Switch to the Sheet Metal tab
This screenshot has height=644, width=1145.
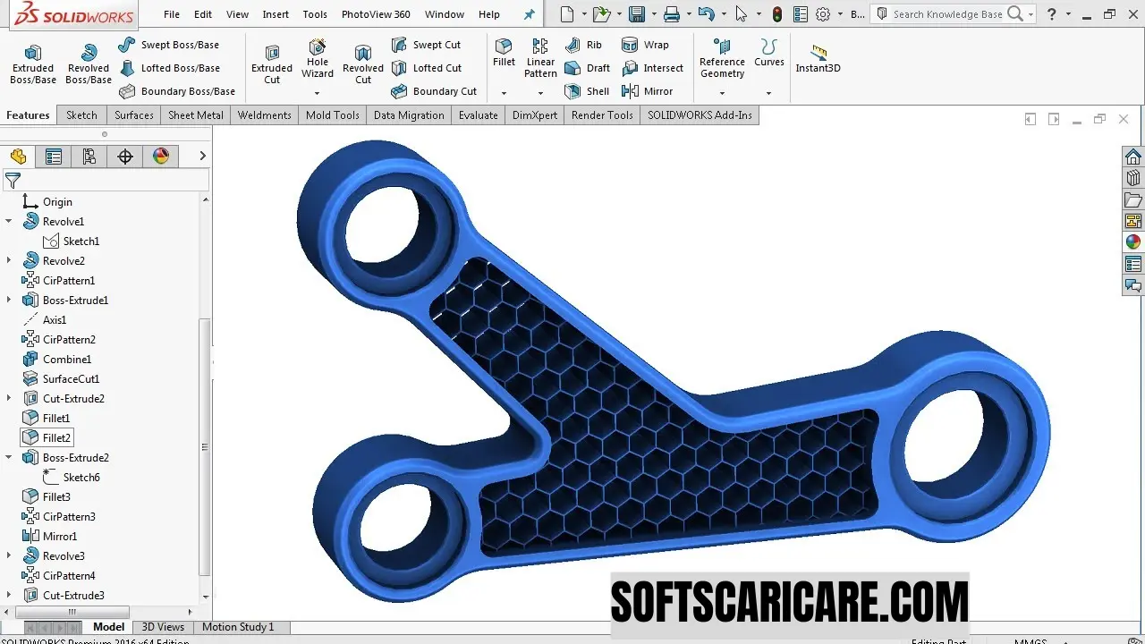196,115
